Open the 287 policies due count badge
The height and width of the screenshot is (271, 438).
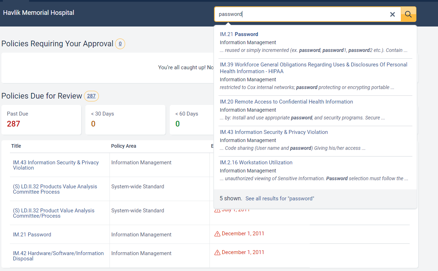click(91, 96)
